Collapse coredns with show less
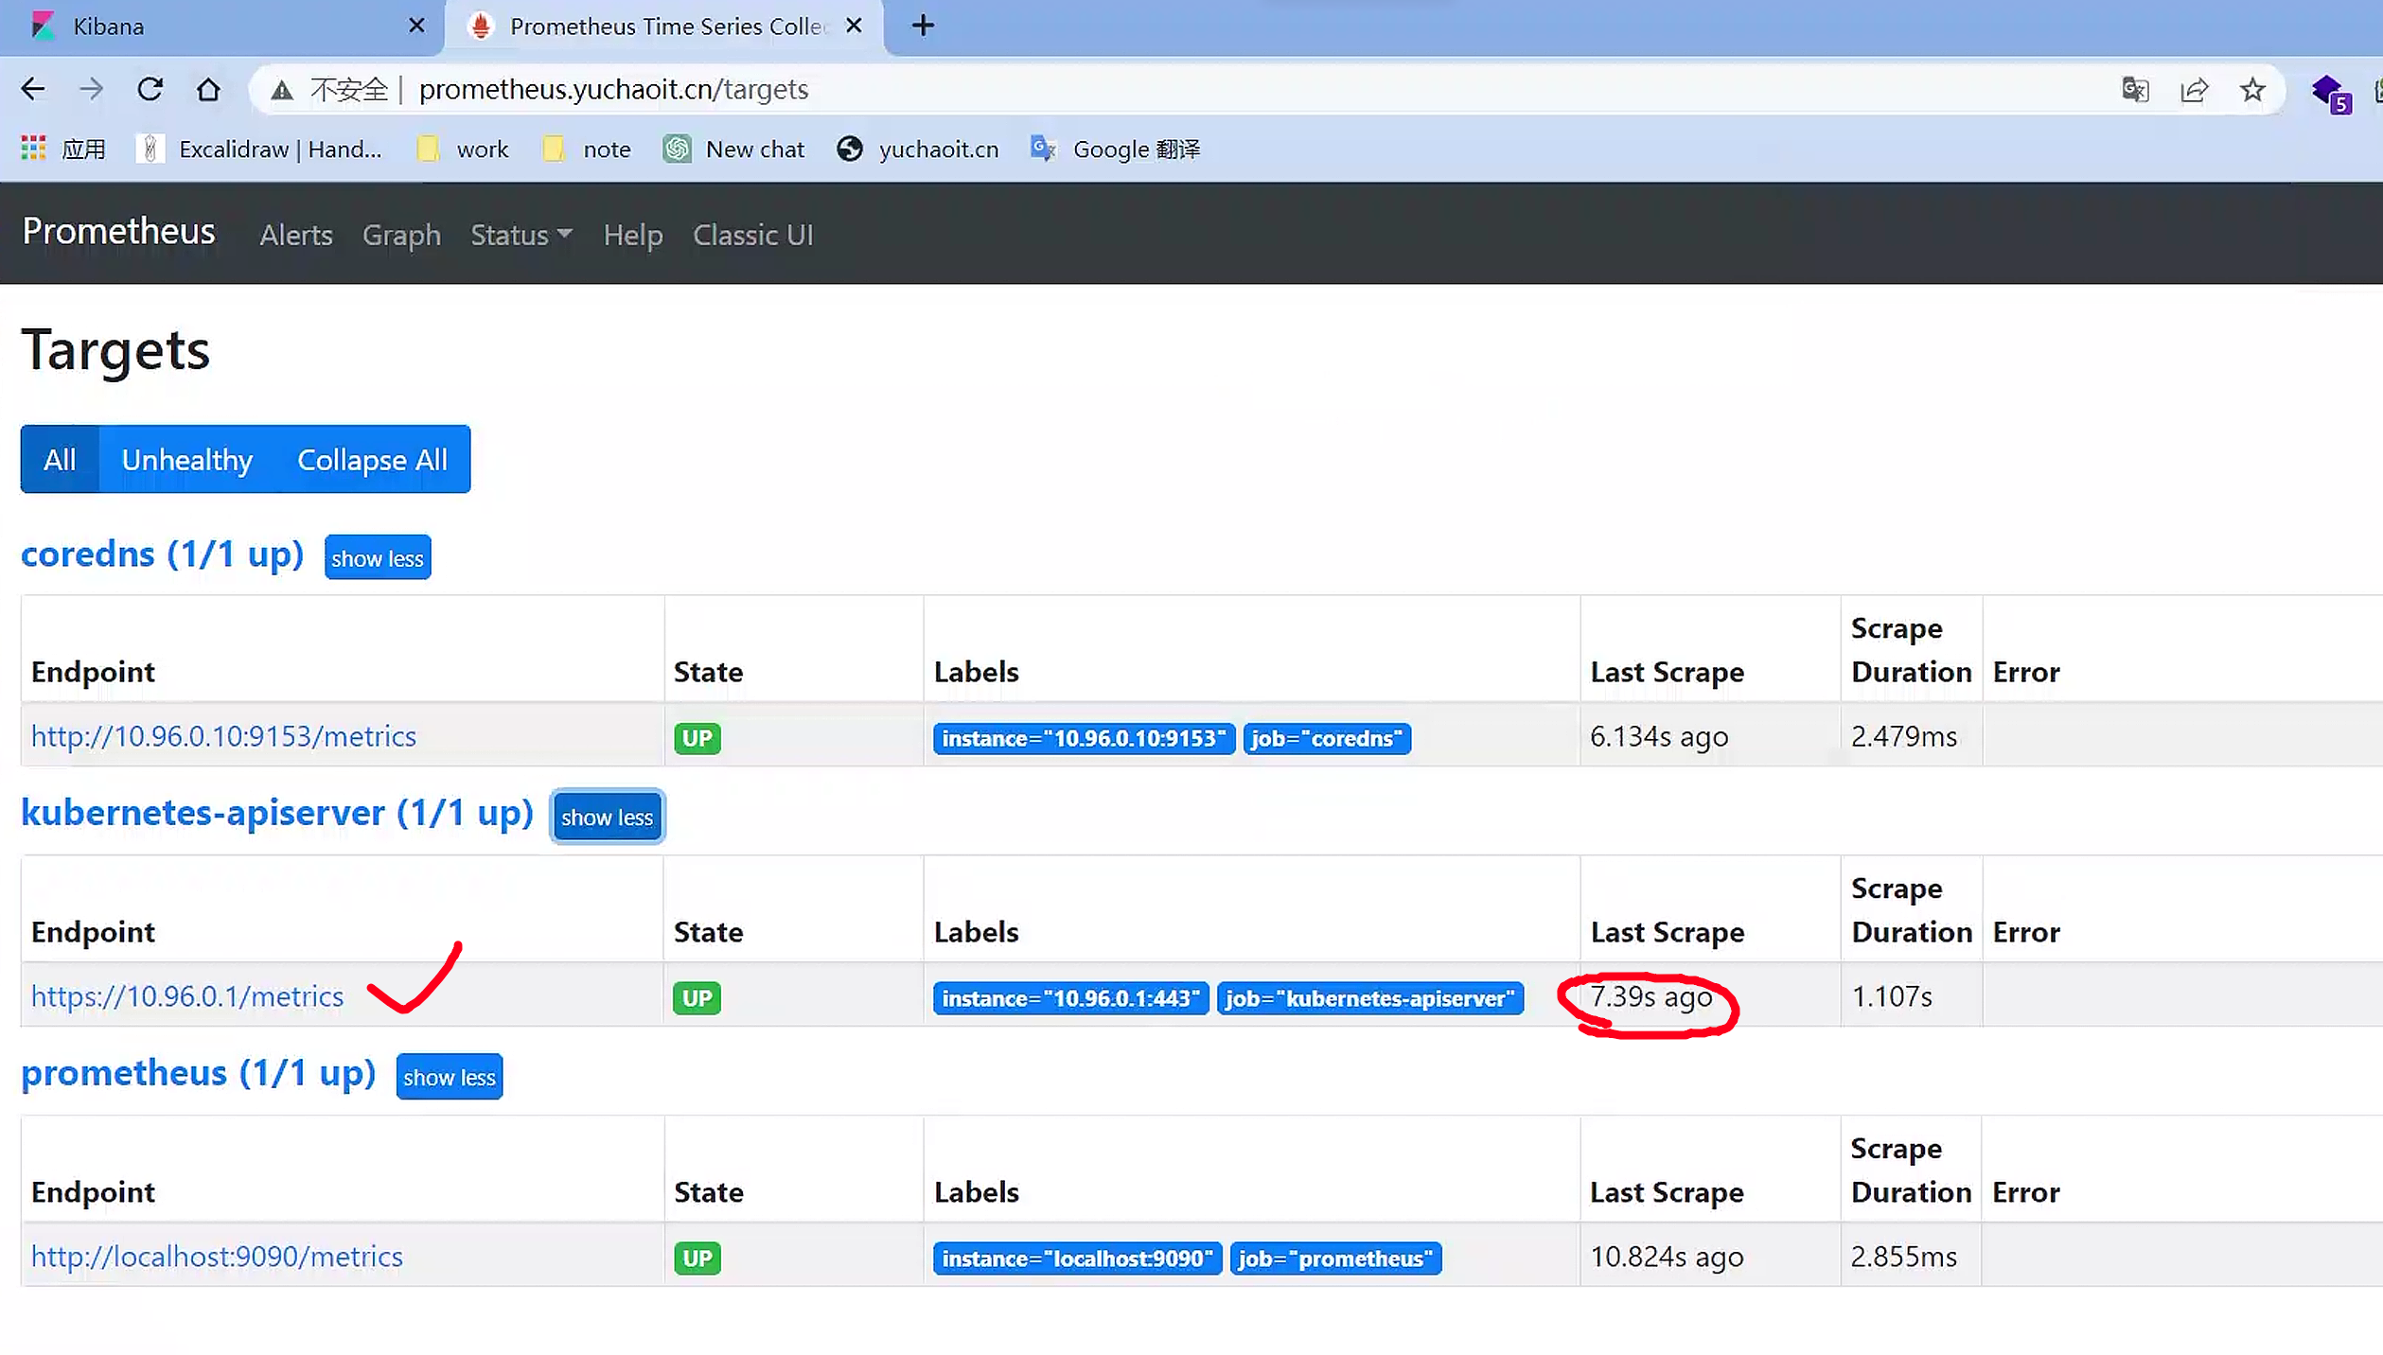The image size is (2383, 1355). 377,558
